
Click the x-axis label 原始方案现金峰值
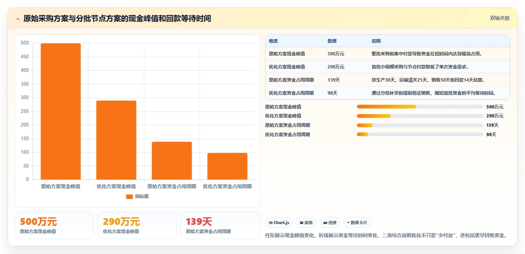pyautogui.click(x=60, y=186)
